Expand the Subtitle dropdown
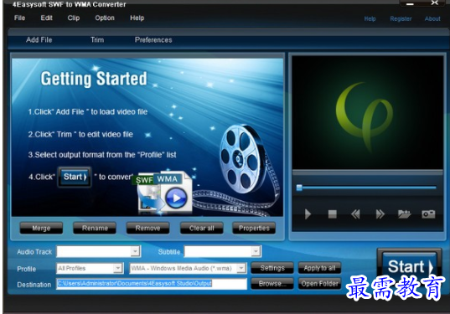The image size is (450, 314). click(x=256, y=251)
